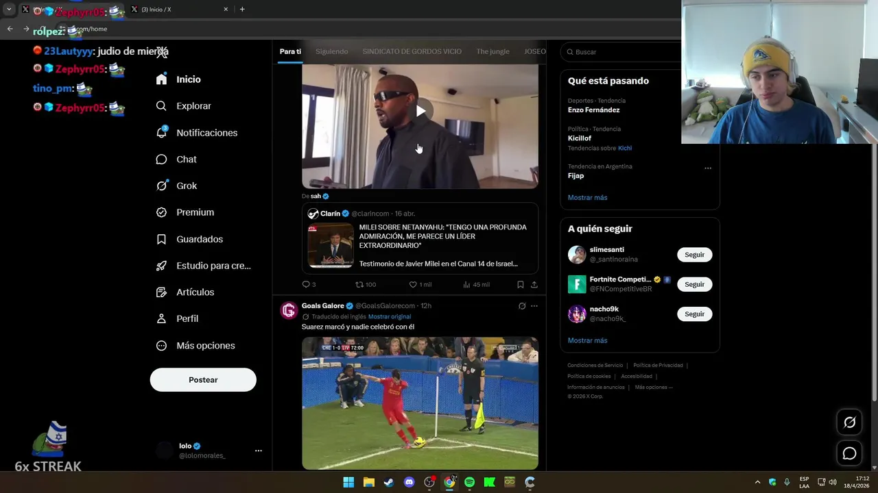Open the JOSEO timeline tab
The image size is (878, 493).
534,51
